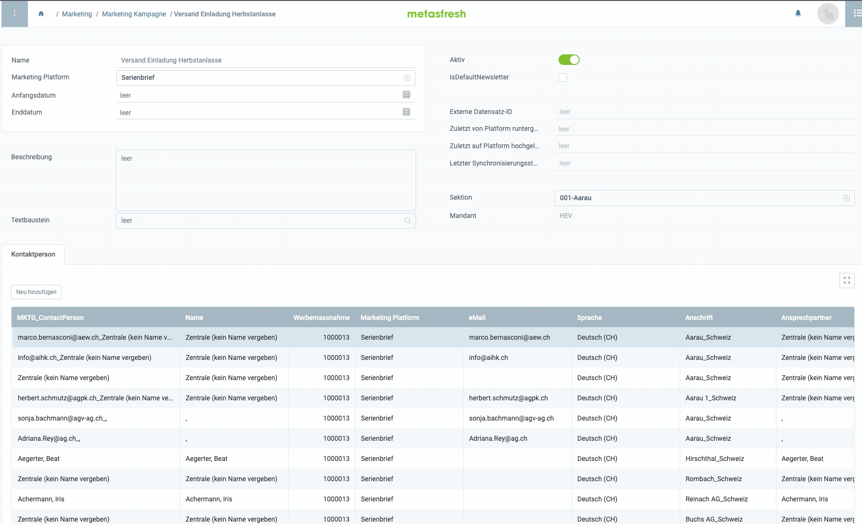Open the three-dot actions menu
The image size is (862, 524).
(14, 13)
